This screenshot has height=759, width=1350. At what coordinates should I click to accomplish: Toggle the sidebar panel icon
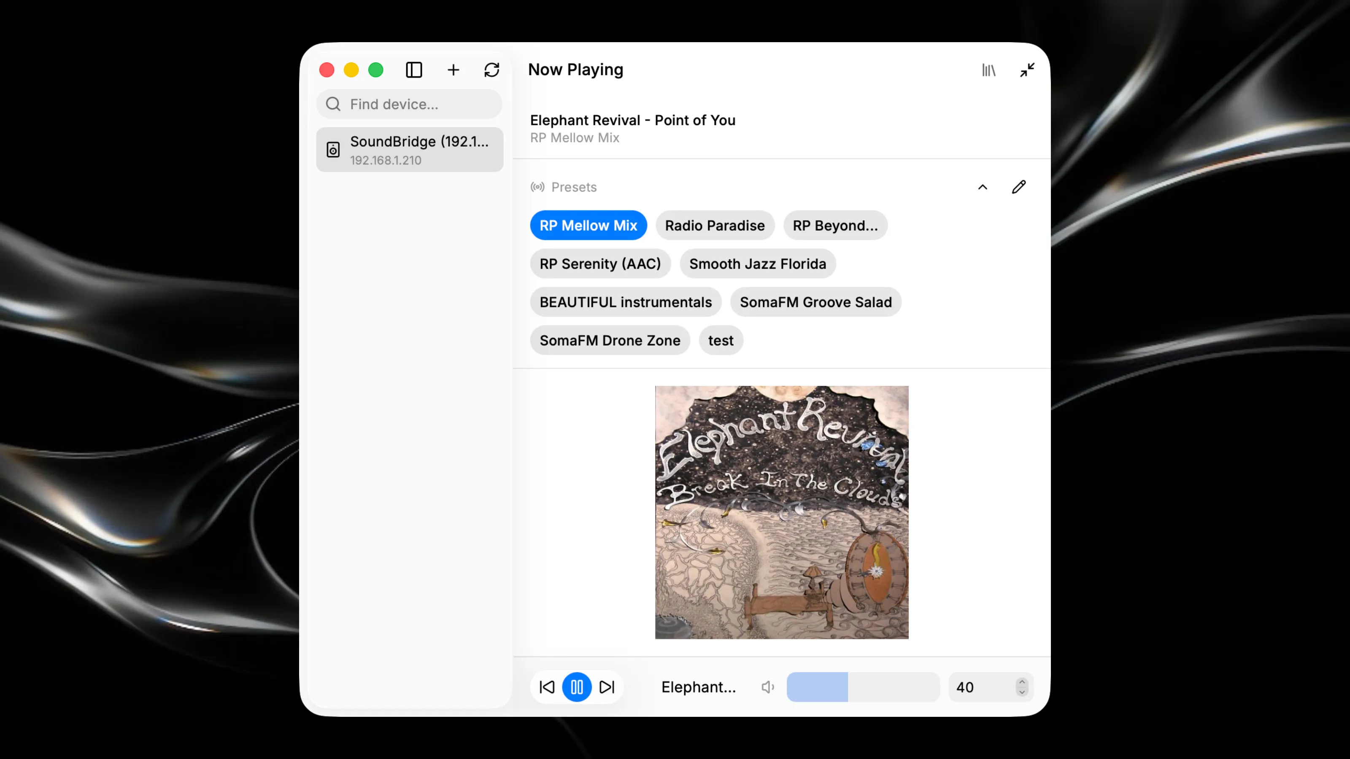pyautogui.click(x=414, y=70)
